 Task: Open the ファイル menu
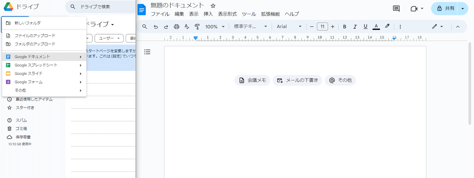tap(160, 14)
